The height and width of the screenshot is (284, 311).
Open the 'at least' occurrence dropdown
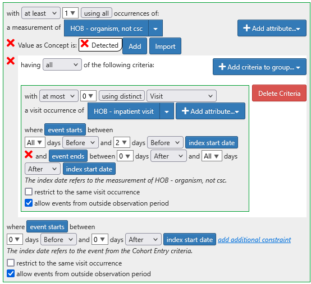point(41,13)
